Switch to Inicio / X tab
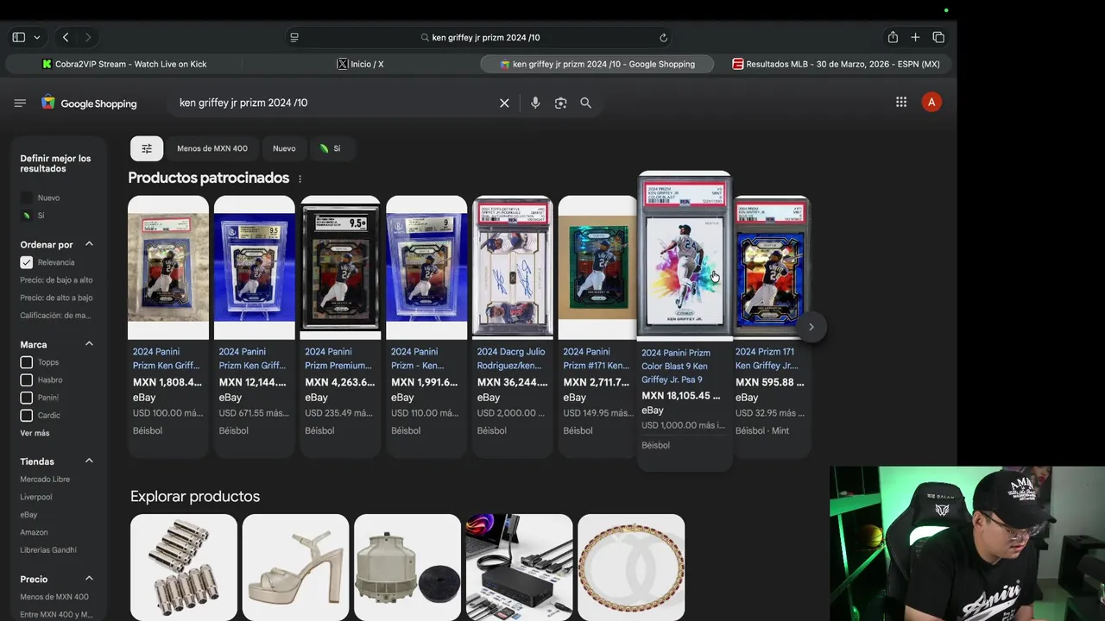Image resolution: width=1105 pixels, height=621 pixels. (x=360, y=64)
